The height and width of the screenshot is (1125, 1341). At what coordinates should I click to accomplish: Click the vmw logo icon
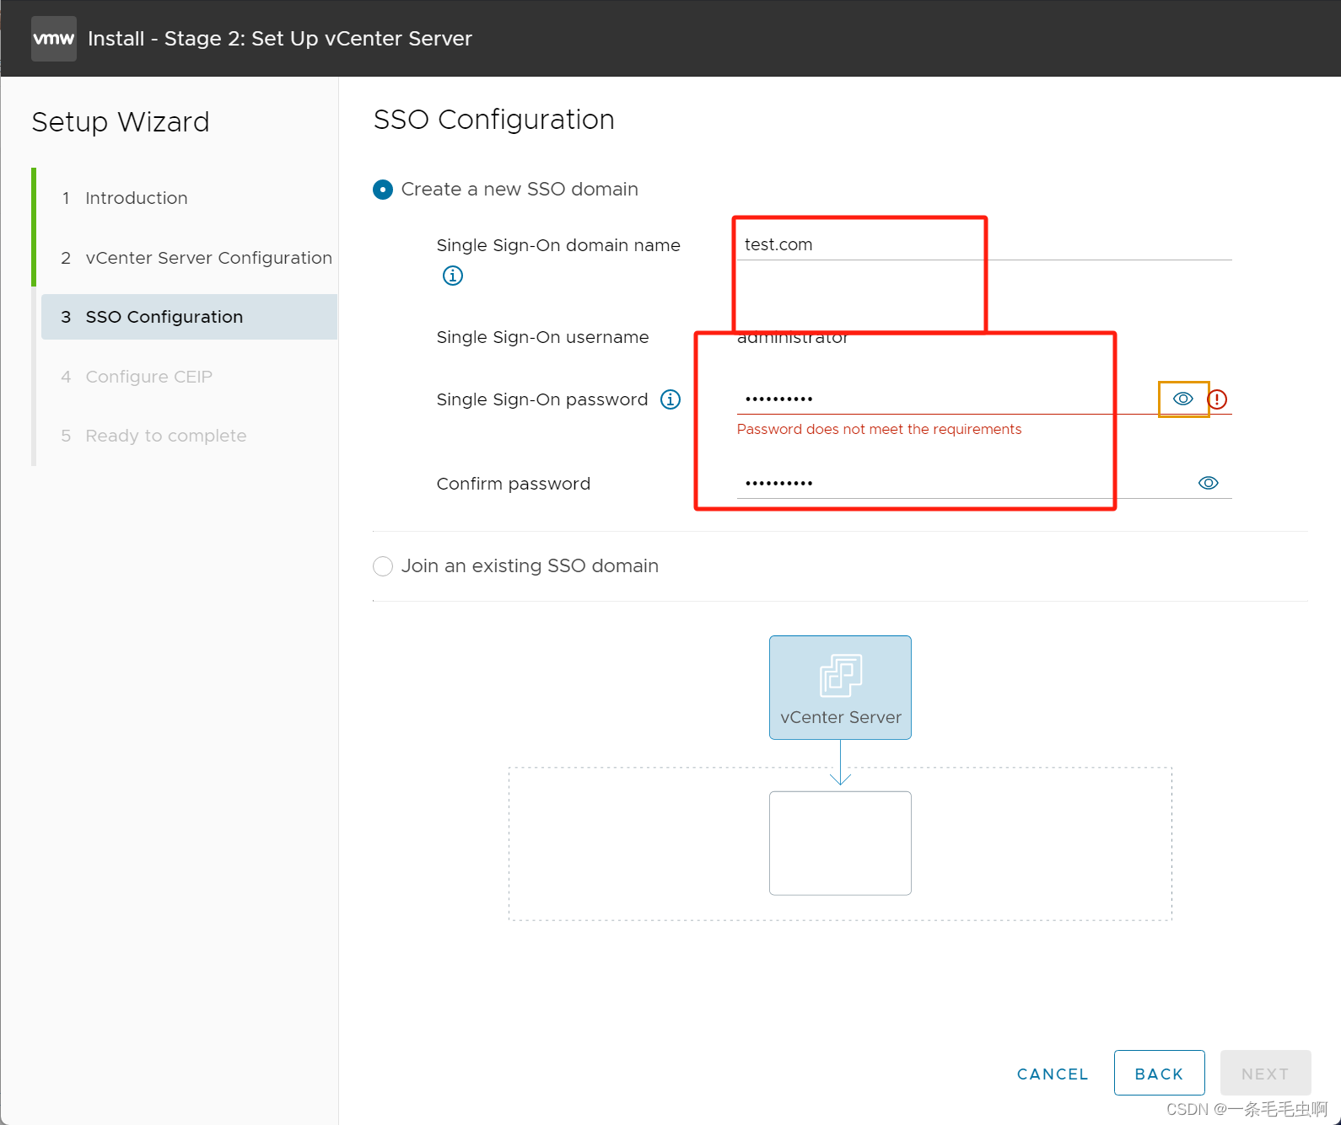coord(54,39)
